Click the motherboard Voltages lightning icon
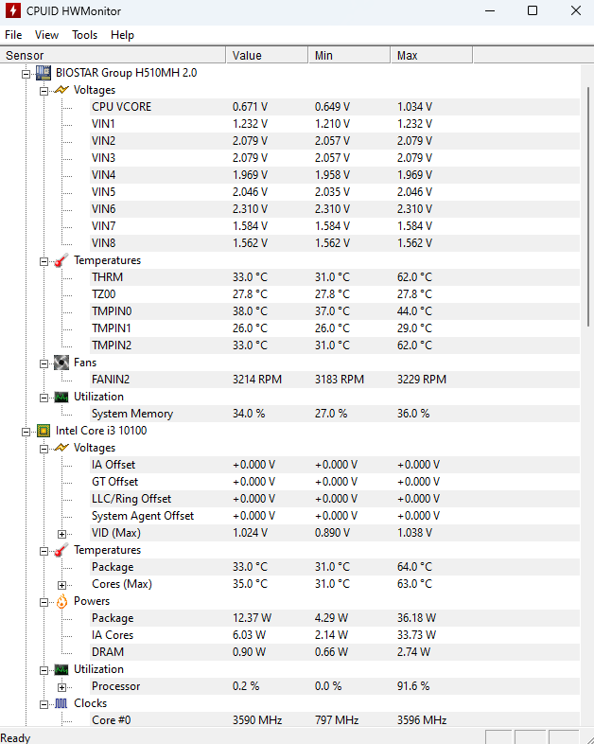The width and height of the screenshot is (594, 744). pyautogui.click(x=61, y=90)
